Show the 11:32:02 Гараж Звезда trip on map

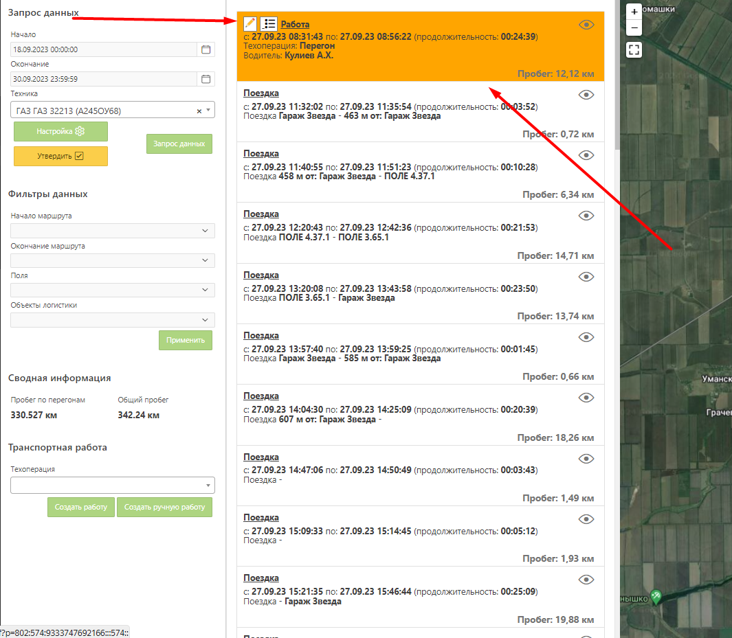(x=586, y=95)
